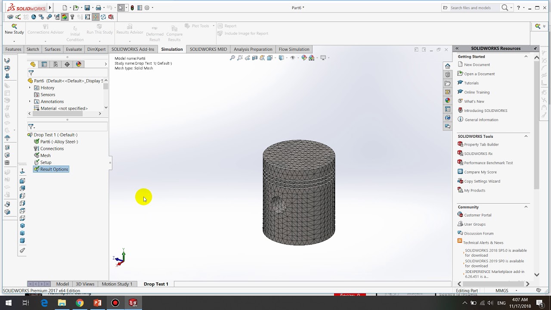Switch to the Model bottom tab

62,284
